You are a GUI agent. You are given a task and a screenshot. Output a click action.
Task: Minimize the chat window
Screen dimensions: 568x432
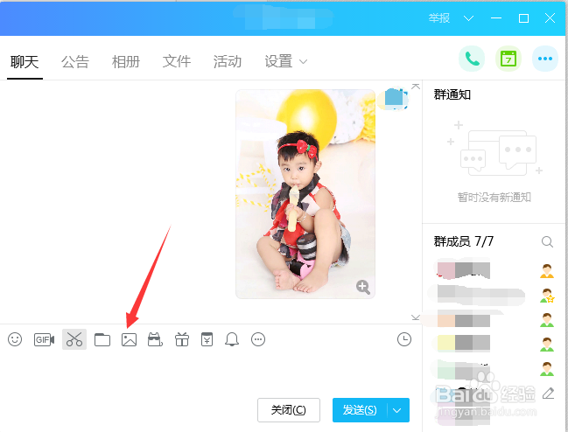click(x=496, y=18)
